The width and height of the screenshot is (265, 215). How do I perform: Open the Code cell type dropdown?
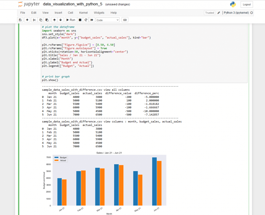(x=108, y=20)
